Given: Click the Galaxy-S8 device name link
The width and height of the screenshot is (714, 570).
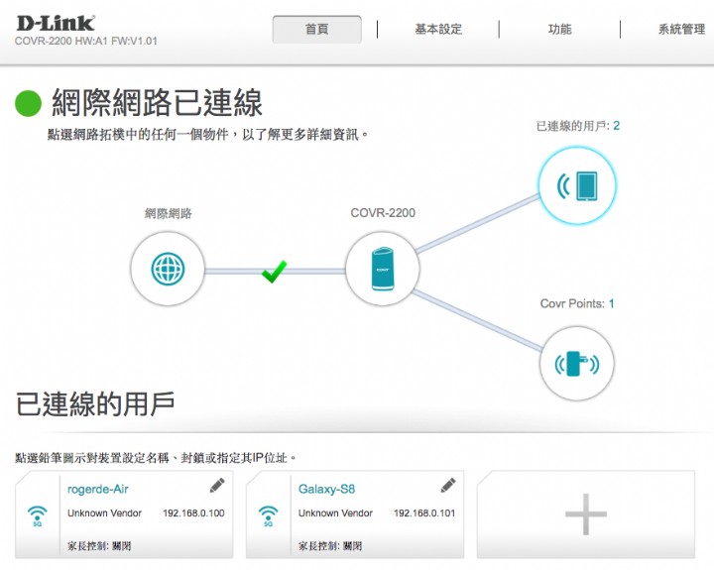Looking at the screenshot, I should click(x=326, y=489).
